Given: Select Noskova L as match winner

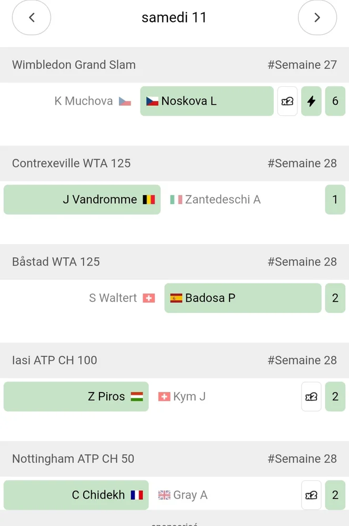Looking at the screenshot, I should tap(207, 101).
